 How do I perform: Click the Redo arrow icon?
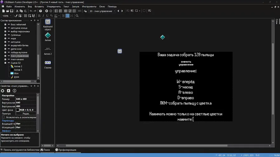pyautogui.click(x=35, y=11)
